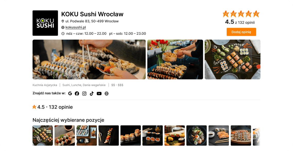This screenshot has height=151, width=293.
Task: Click the location pin icon by address
Action: pyautogui.click(x=63, y=21)
